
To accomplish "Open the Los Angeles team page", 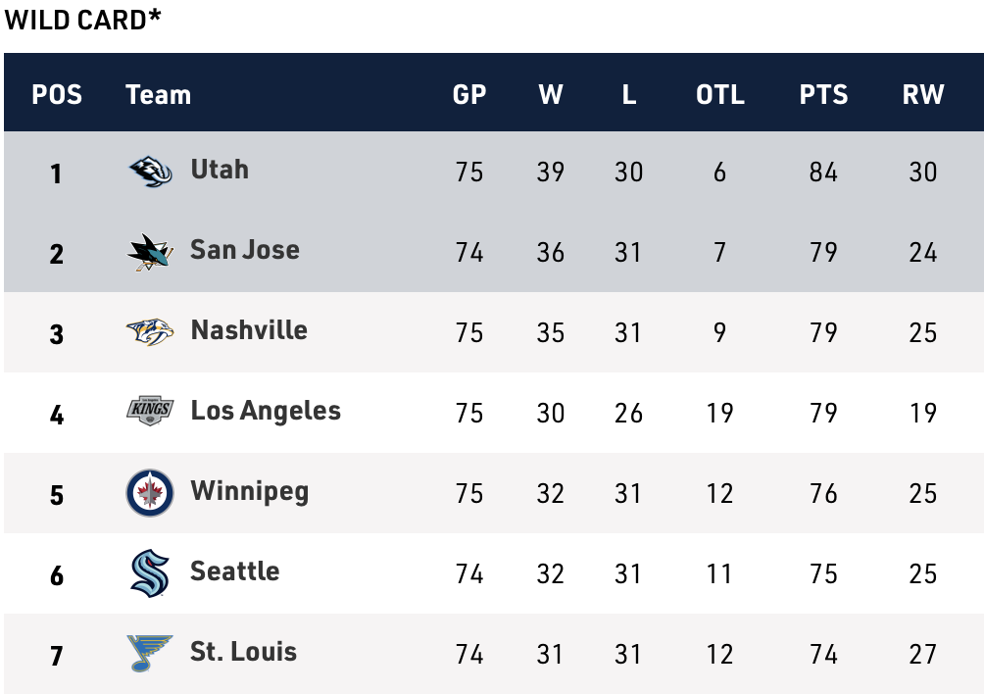I will click(266, 411).
